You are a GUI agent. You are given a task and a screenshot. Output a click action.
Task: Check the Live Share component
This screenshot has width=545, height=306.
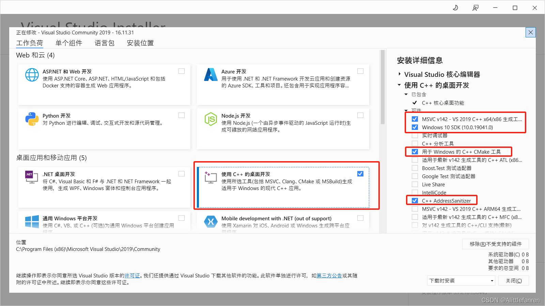415,184
